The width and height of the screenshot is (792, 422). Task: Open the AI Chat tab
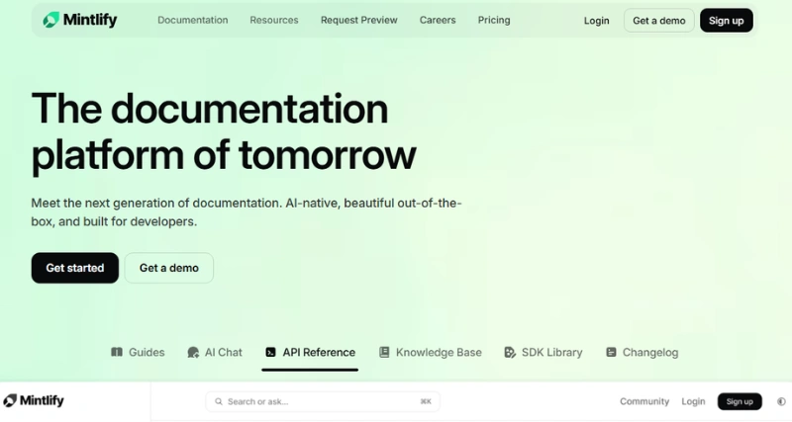[213, 352]
